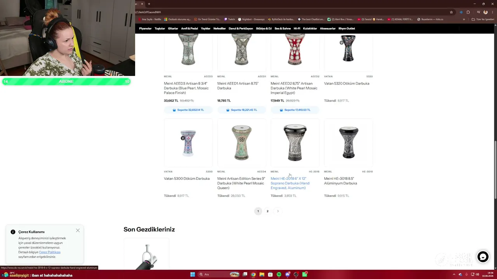Click the Meinl HE-2018 darbuka image
Viewport: 497px width, 279px height.
295,143
